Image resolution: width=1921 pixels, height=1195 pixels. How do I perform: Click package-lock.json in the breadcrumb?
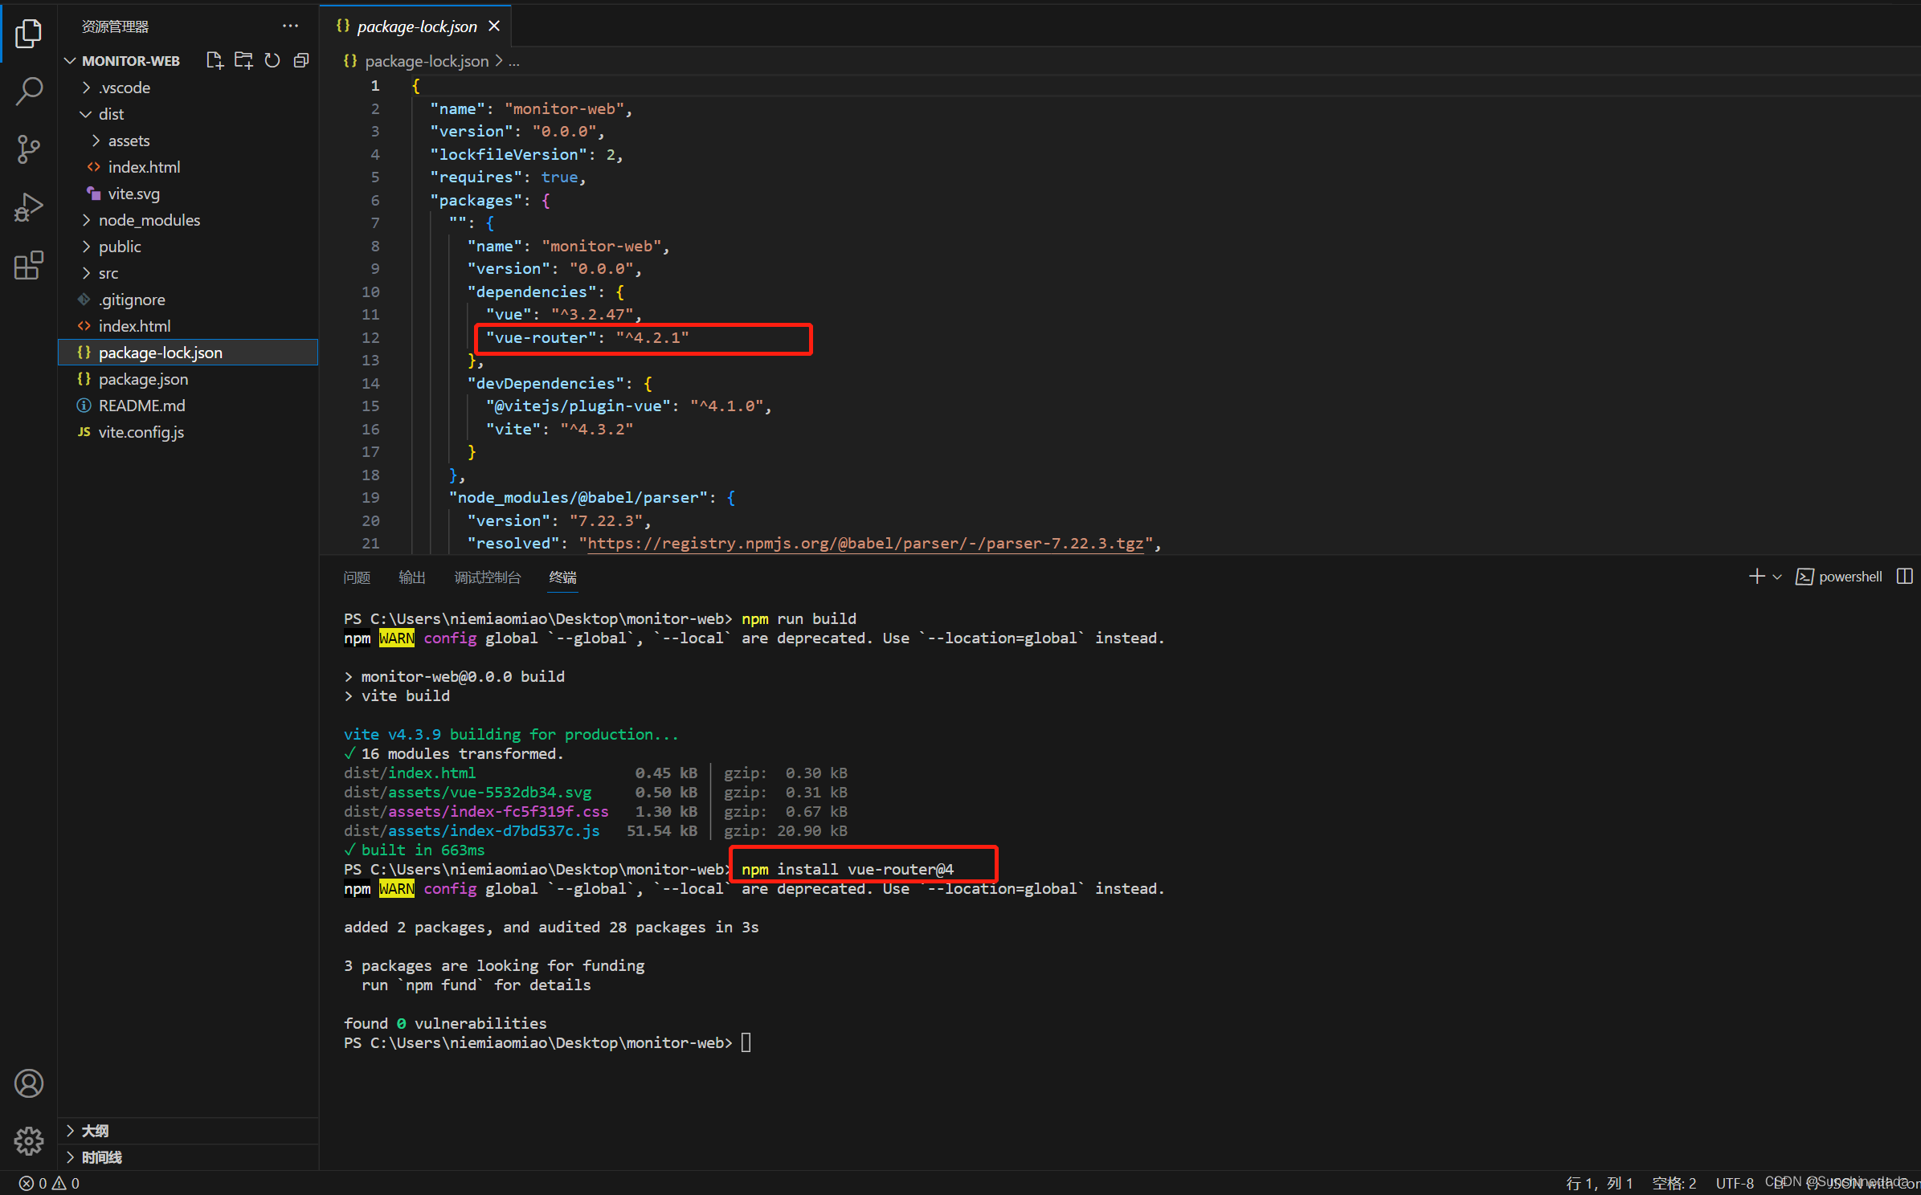click(427, 61)
